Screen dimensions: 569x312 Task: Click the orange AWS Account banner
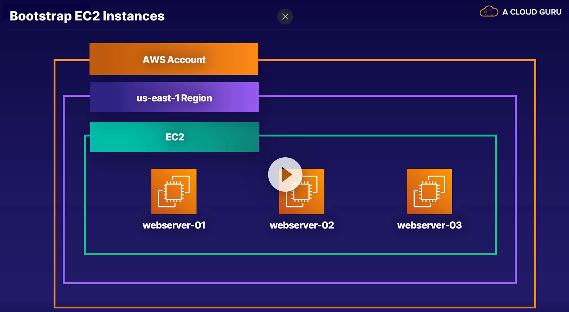174,59
